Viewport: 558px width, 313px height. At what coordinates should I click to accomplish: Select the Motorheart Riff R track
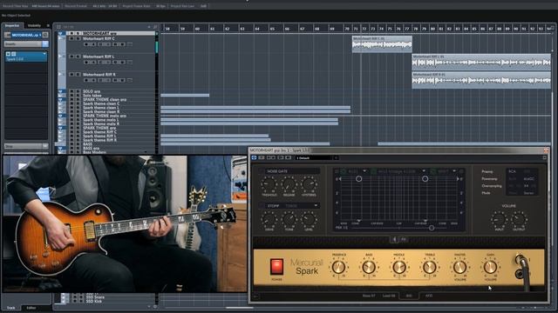tap(99, 75)
